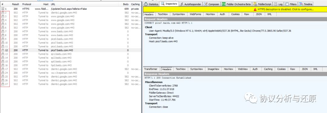Sort sessions by the Protocol column header
Screen dimensions: 327x113
[27, 4]
